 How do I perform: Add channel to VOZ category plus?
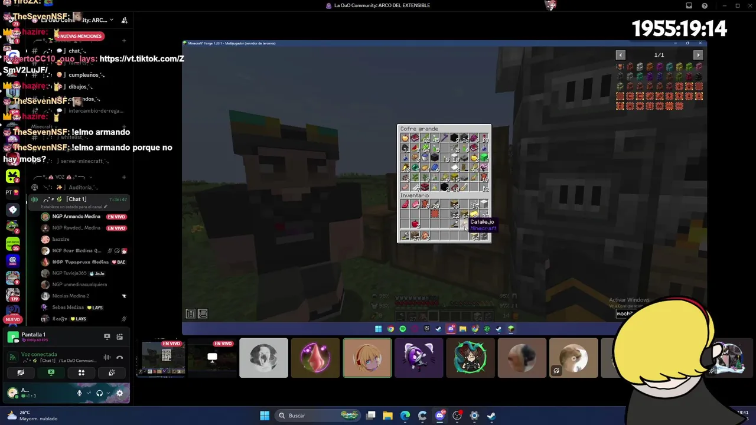(124, 177)
